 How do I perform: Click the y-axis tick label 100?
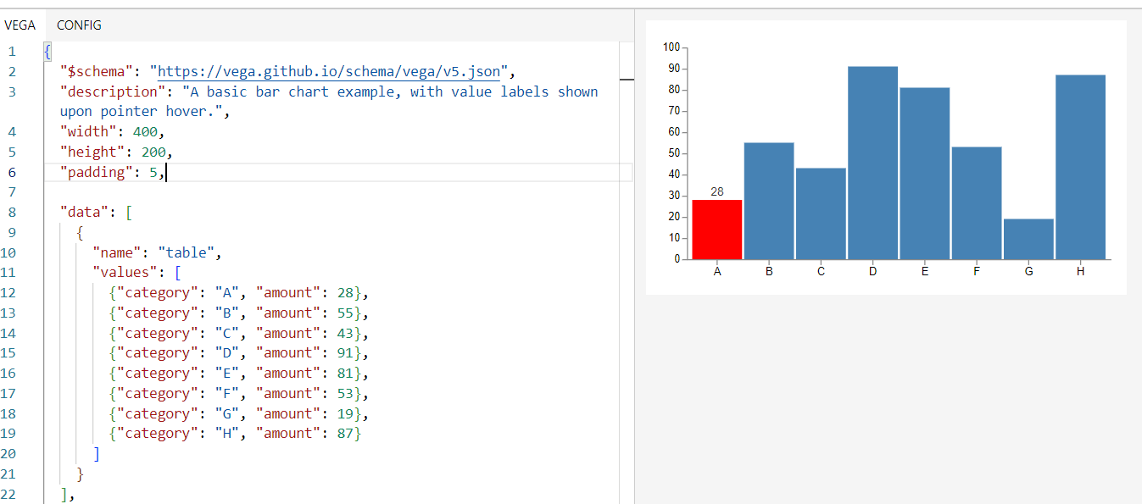[x=671, y=47]
